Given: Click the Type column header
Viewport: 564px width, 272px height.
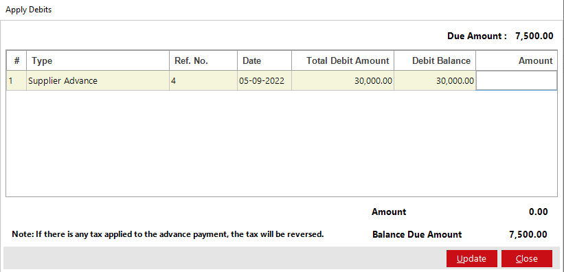Looking at the screenshot, I should coord(98,61).
